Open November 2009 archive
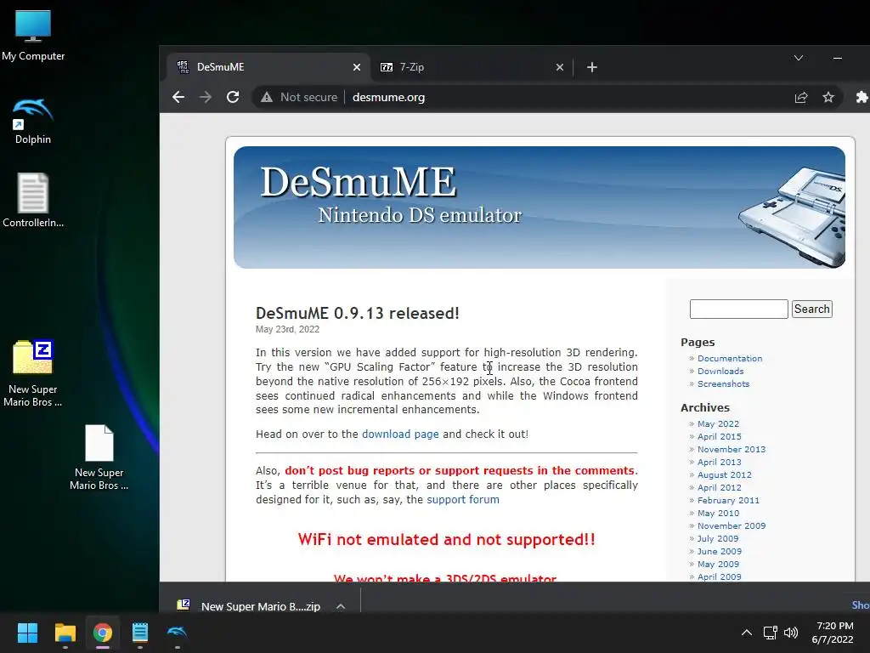Viewport: 870px width, 653px height. (x=732, y=526)
